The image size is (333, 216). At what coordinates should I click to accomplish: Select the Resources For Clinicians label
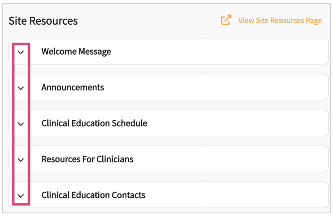coord(87,159)
